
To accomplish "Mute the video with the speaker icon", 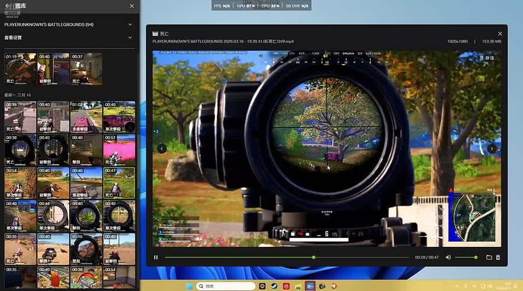I will tap(448, 257).
